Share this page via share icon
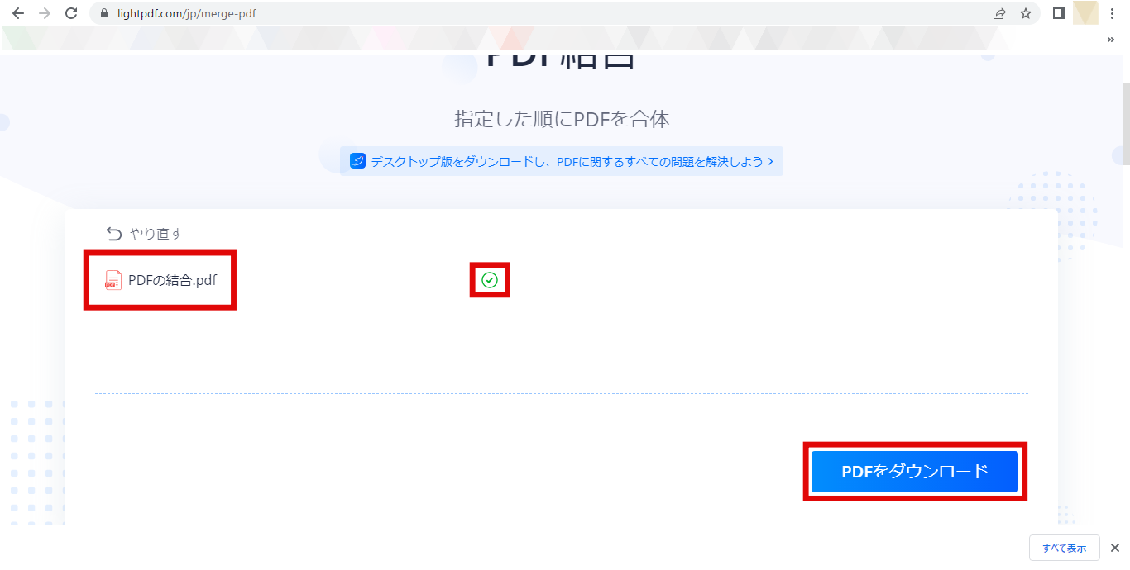 999,13
